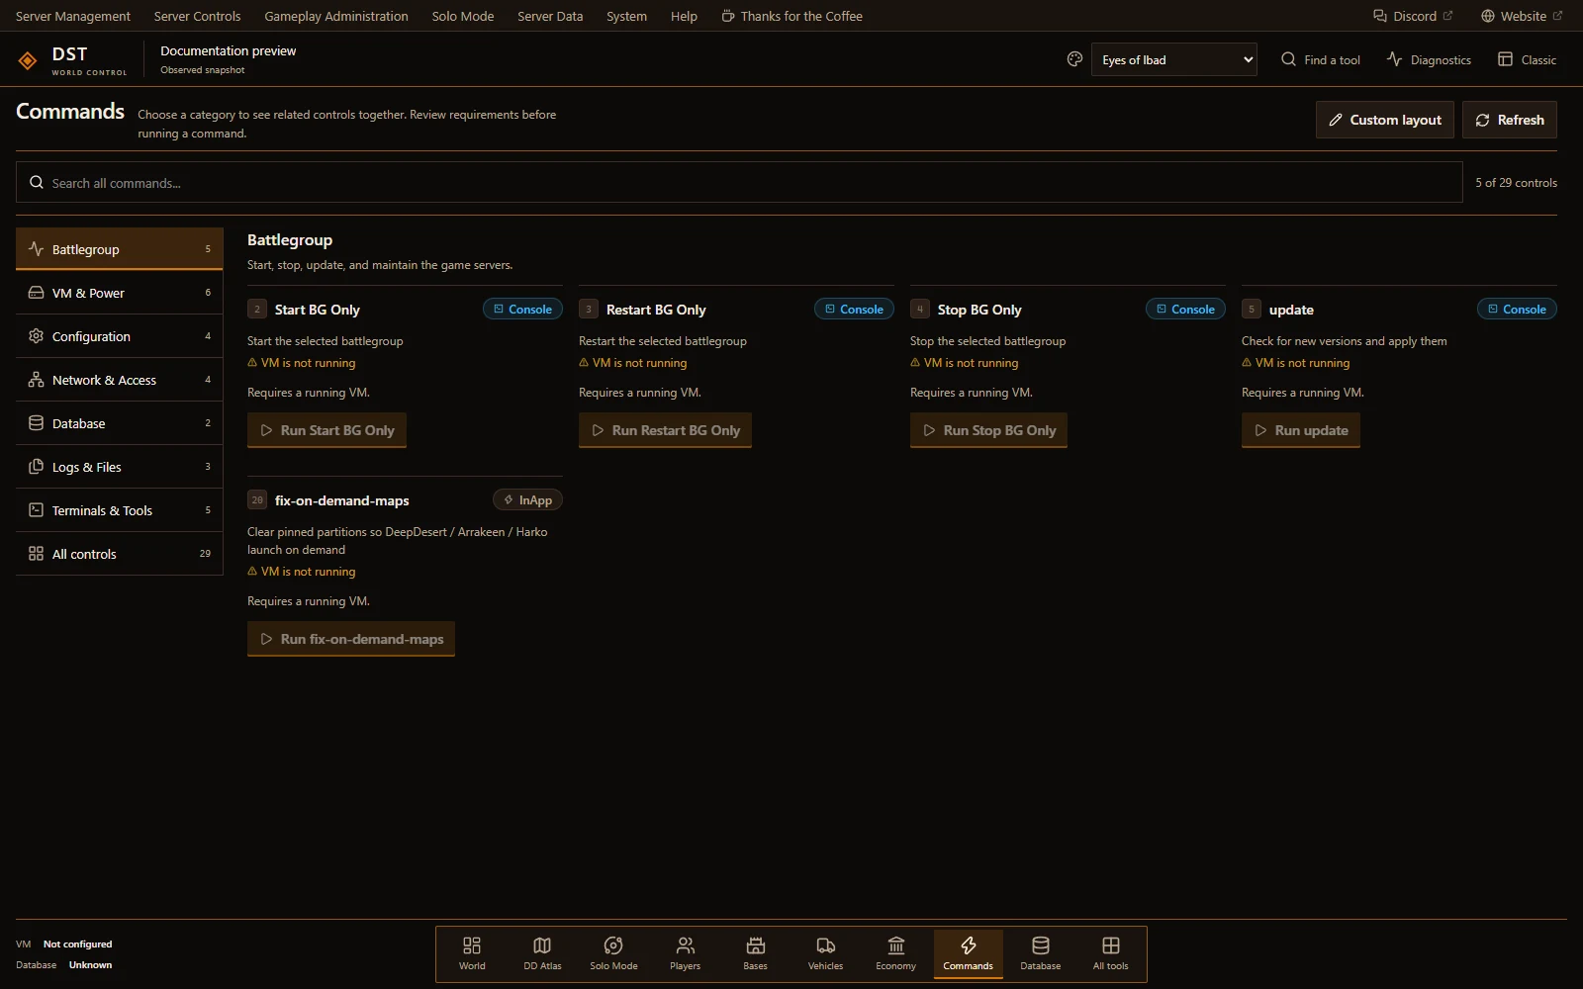
Task: Select the Database category in sidebar
Action: point(119,423)
